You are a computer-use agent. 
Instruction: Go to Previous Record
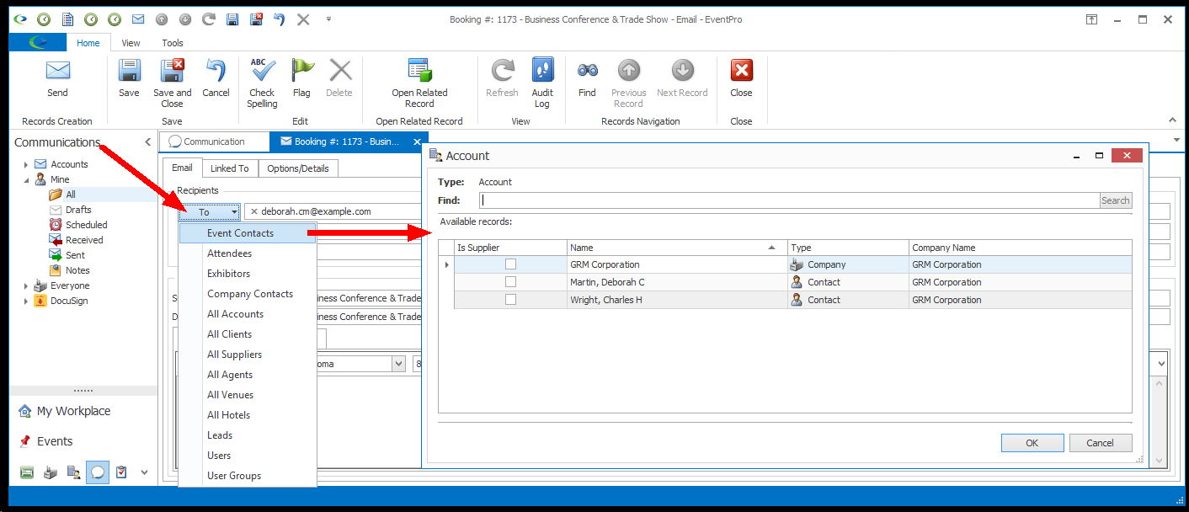628,83
